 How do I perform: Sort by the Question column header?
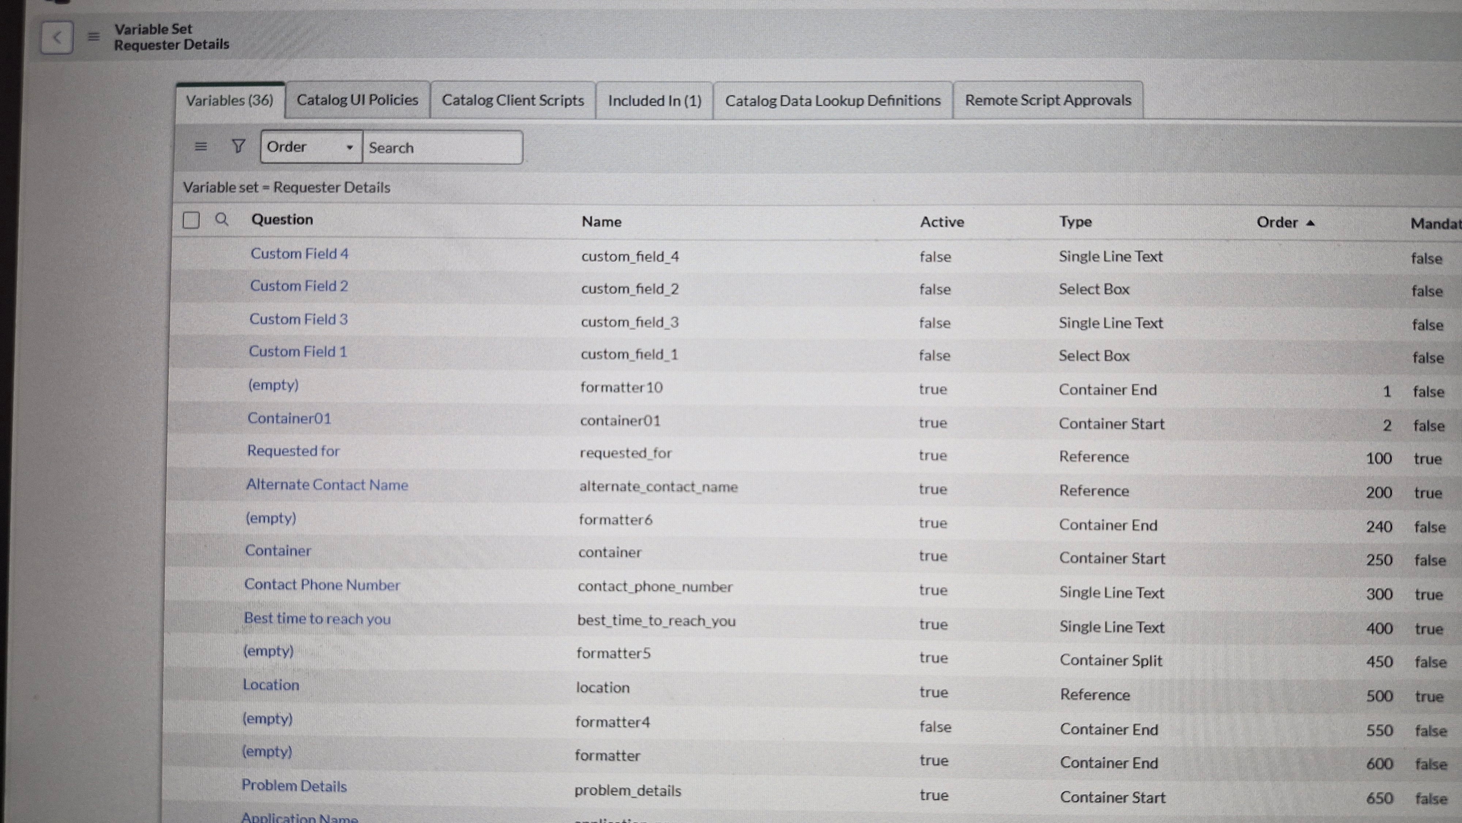coord(282,220)
